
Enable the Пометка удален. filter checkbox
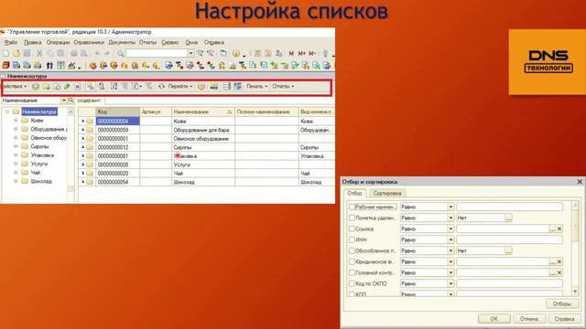tap(352, 218)
